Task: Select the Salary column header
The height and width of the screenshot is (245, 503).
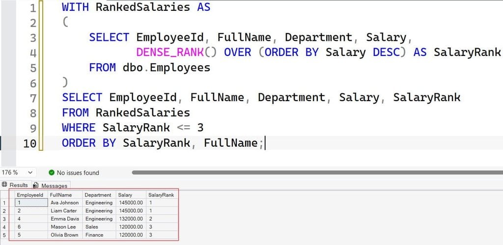Action: click(131, 194)
